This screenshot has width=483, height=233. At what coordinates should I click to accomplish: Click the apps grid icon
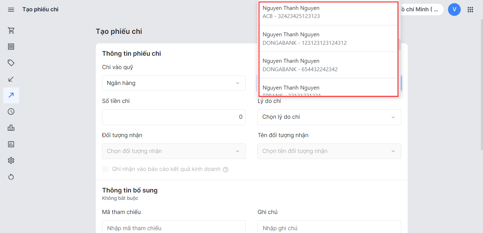pos(470,10)
